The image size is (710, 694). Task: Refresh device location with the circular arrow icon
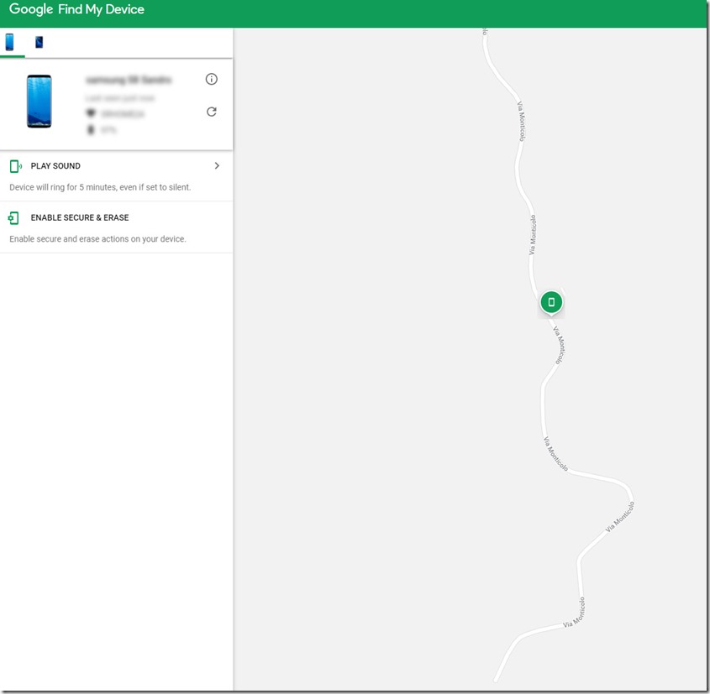point(212,112)
